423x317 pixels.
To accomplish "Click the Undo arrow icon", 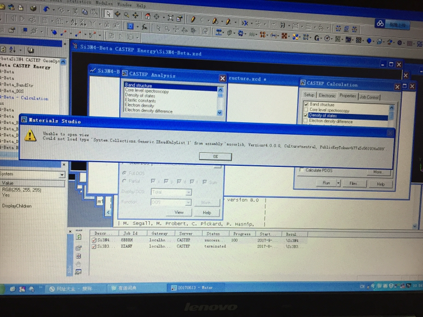I will (x=46, y=9).
